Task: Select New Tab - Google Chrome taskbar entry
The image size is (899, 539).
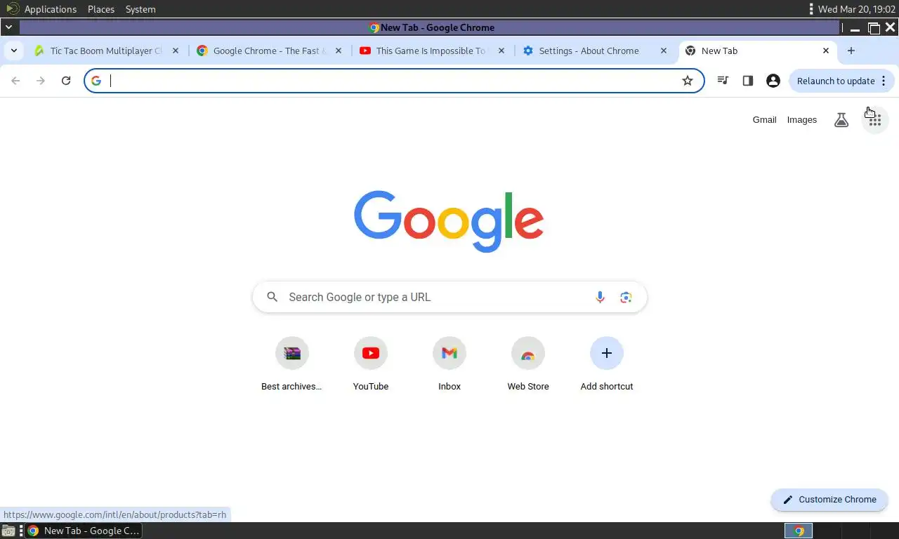Action: 83,531
